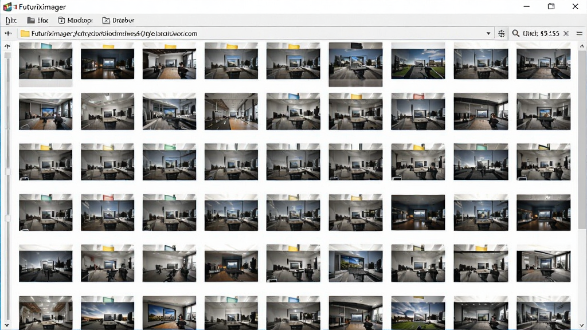Clear the search field with its X

(x=566, y=34)
